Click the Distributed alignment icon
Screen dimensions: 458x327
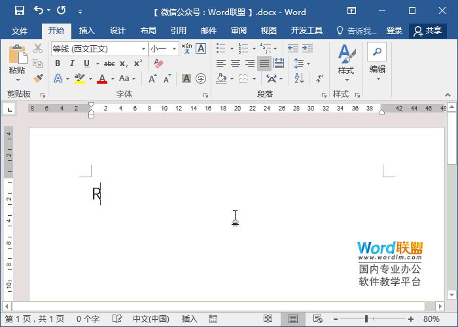point(279,63)
